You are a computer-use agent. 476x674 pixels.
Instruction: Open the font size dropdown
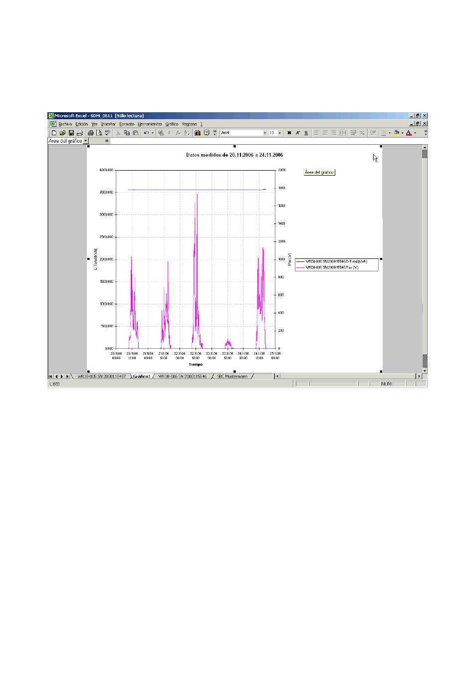279,133
